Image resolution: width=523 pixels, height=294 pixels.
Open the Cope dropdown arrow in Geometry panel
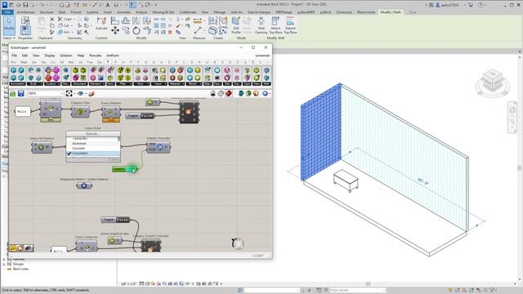click(x=74, y=19)
